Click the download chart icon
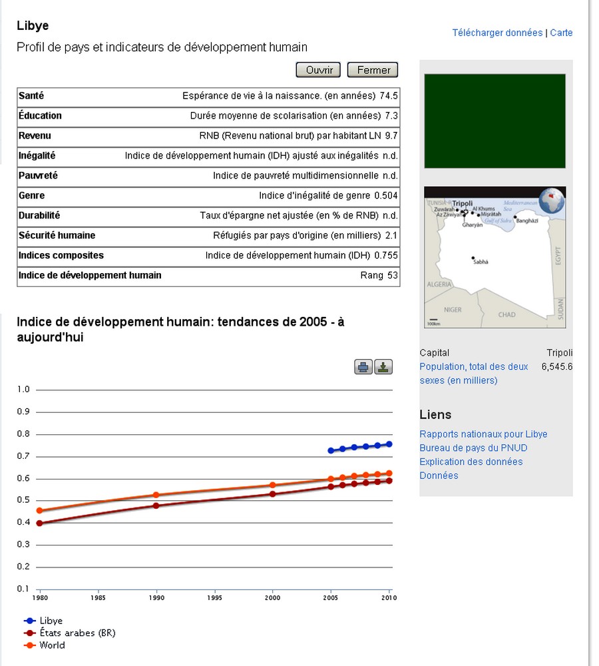 click(x=383, y=366)
